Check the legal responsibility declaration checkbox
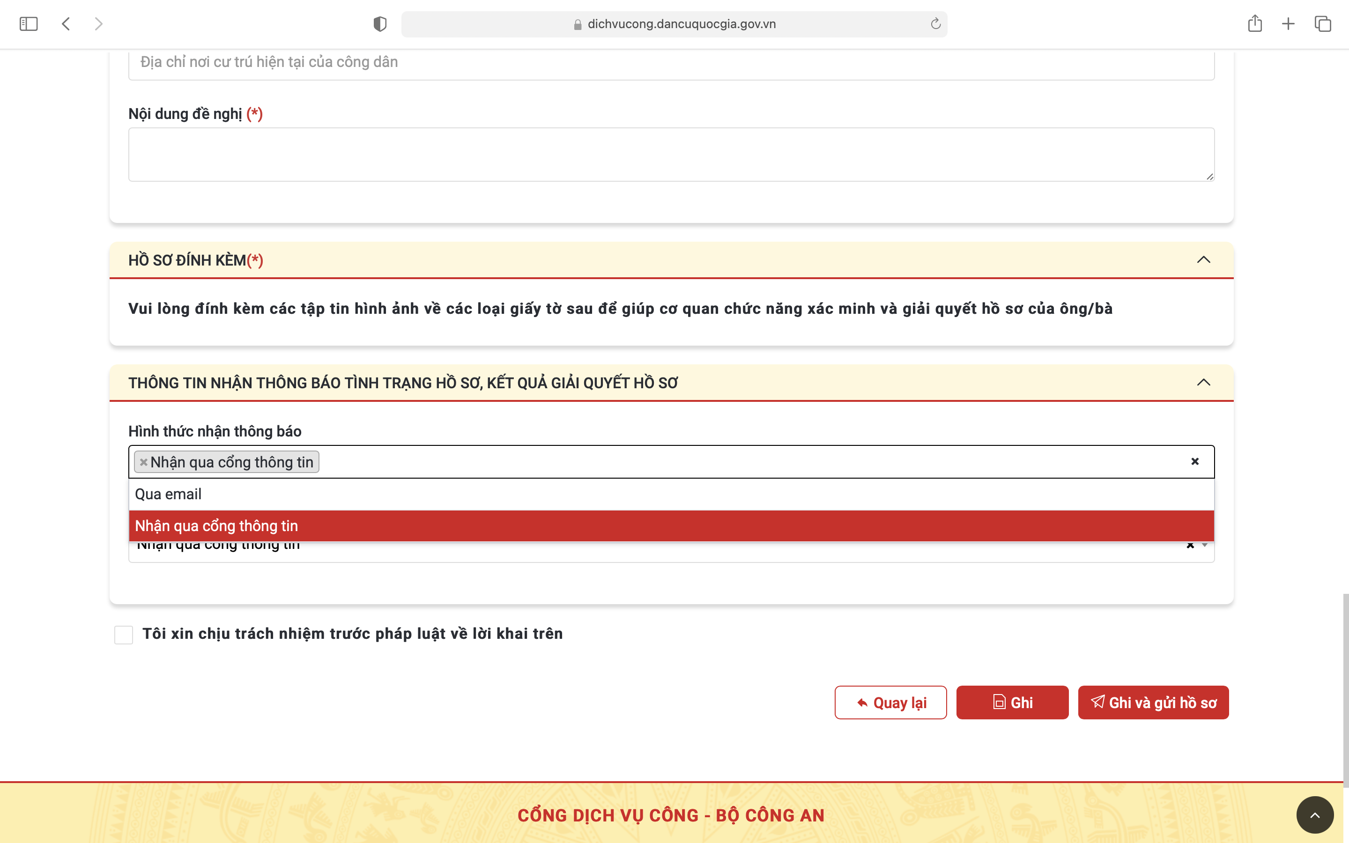This screenshot has height=843, width=1349. click(x=123, y=635)
